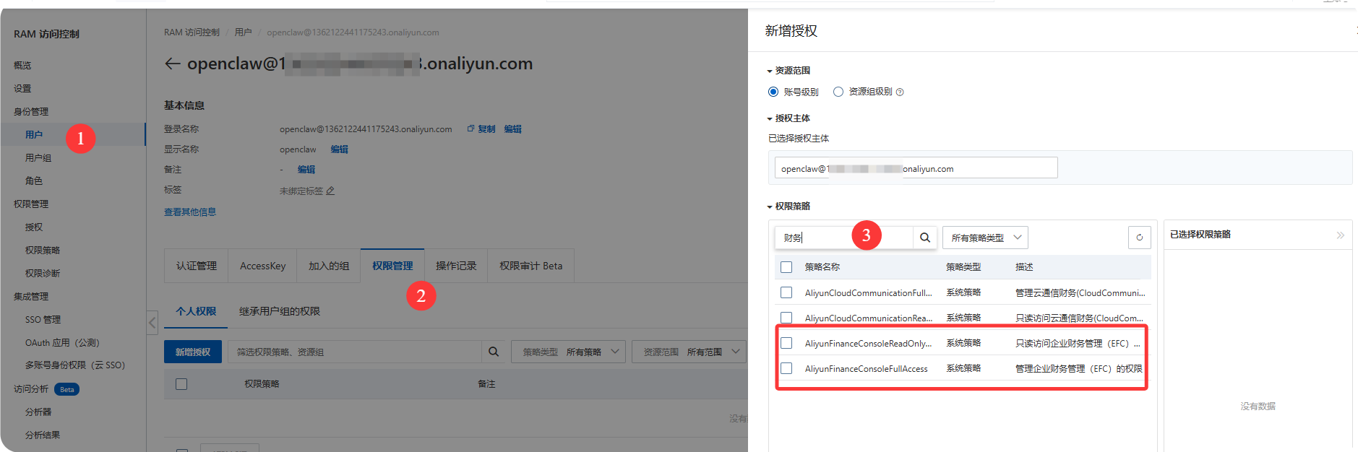Switch to the 加入的组 tab
Viewport: 1358px width, 452px height.
[x=329, y=266]
